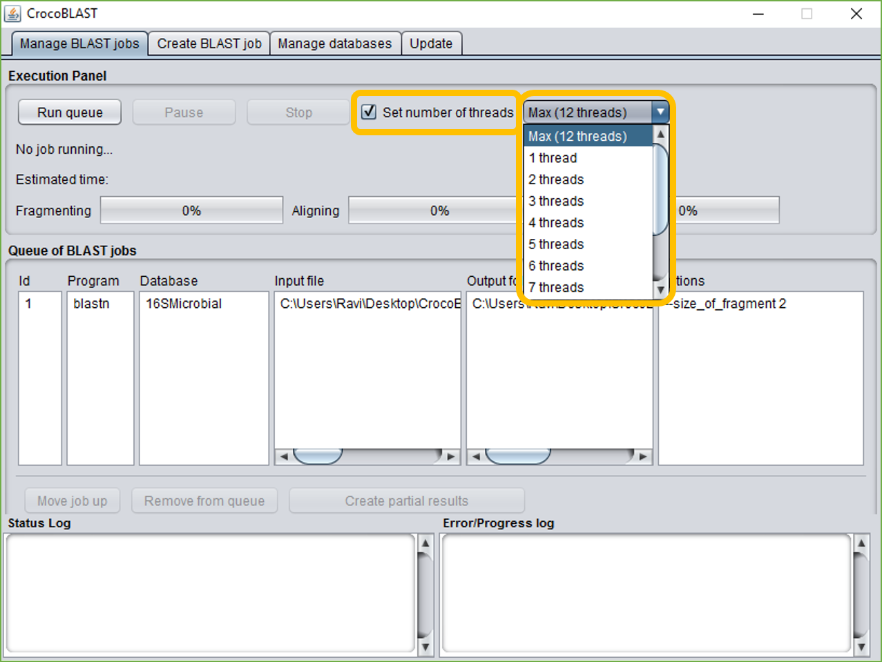Screen dimensions: 882x662
Task: Close the CrocoBLAST window
Action: click(856, 14)
